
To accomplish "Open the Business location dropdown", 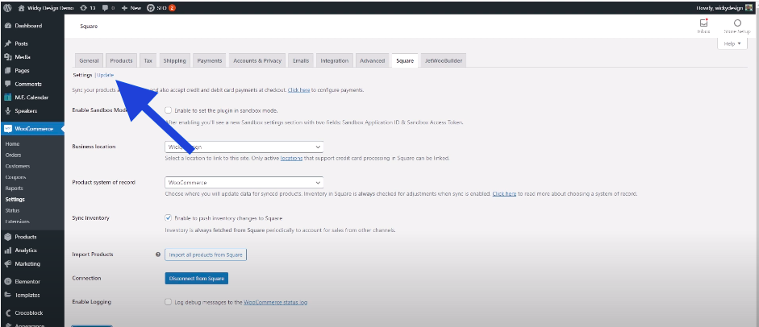I will click(x=243, y=147).
